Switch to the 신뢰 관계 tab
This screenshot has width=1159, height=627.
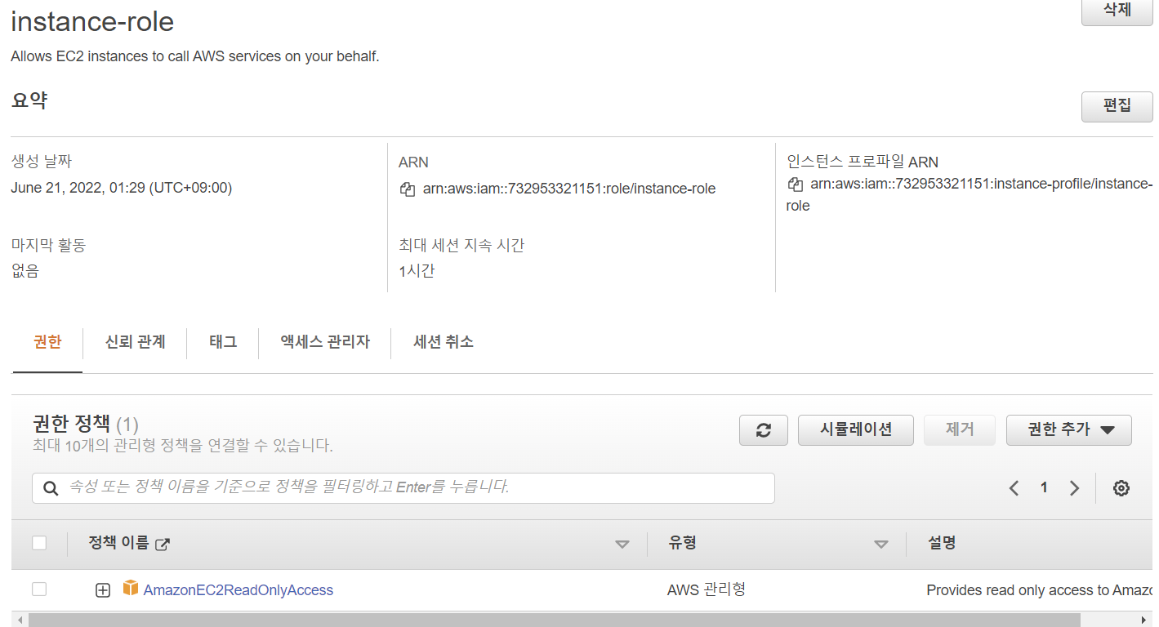136,342
